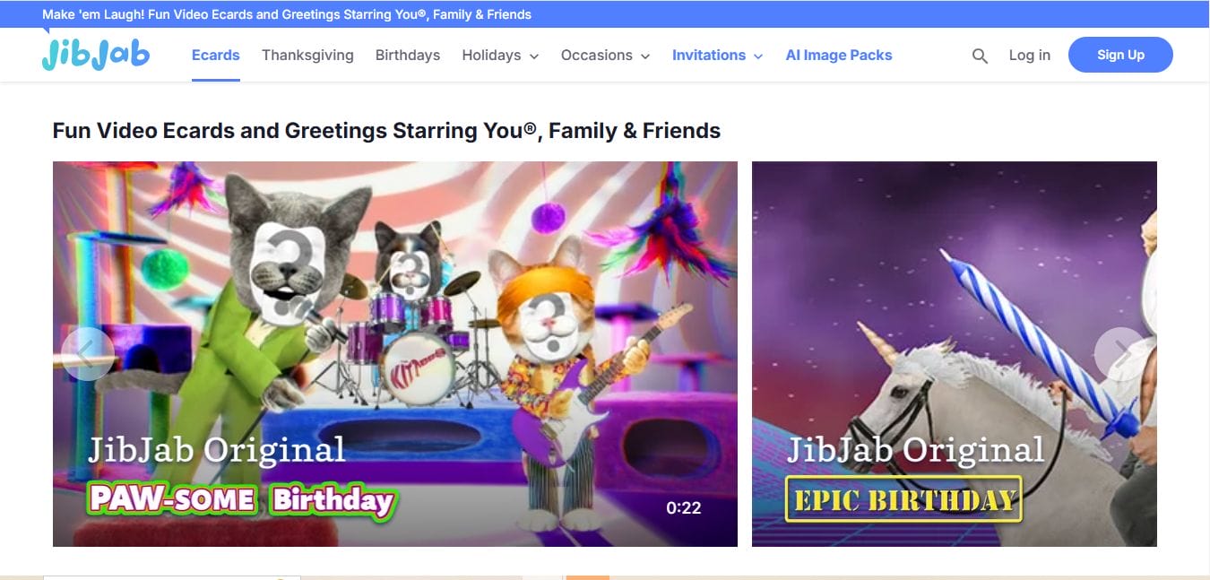Click the EPIC BIRTHDAY title badge
This screenshot has width=1210, height=580.
coord(903,498)
